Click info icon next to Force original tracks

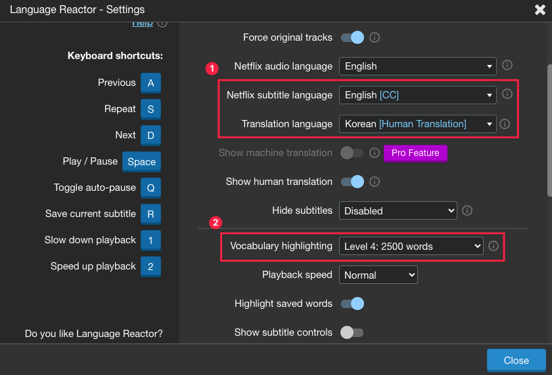[374, 37]
